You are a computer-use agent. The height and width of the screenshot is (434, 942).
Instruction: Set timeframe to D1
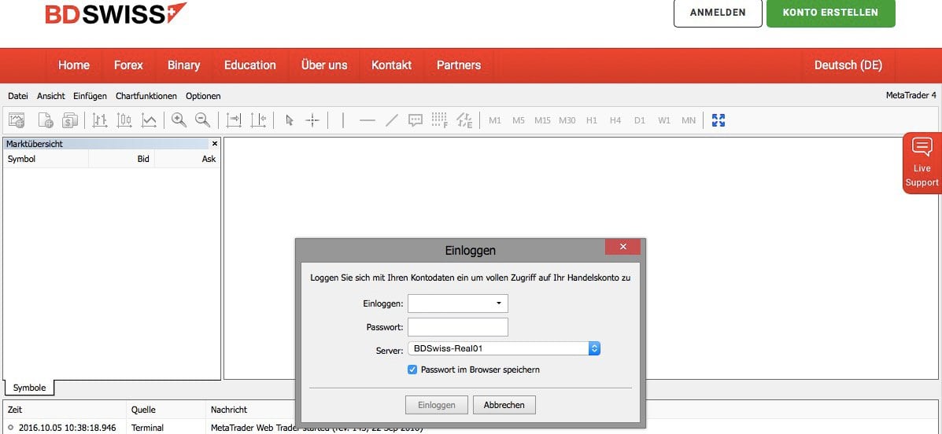[639, 120]
